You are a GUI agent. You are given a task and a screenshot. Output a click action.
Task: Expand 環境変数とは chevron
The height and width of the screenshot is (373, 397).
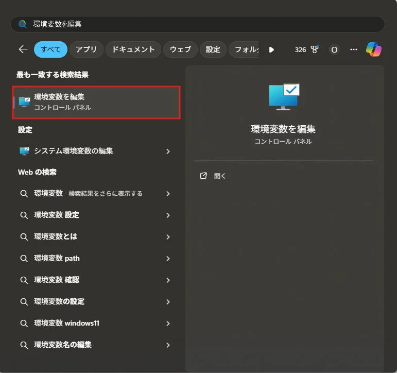168,236
